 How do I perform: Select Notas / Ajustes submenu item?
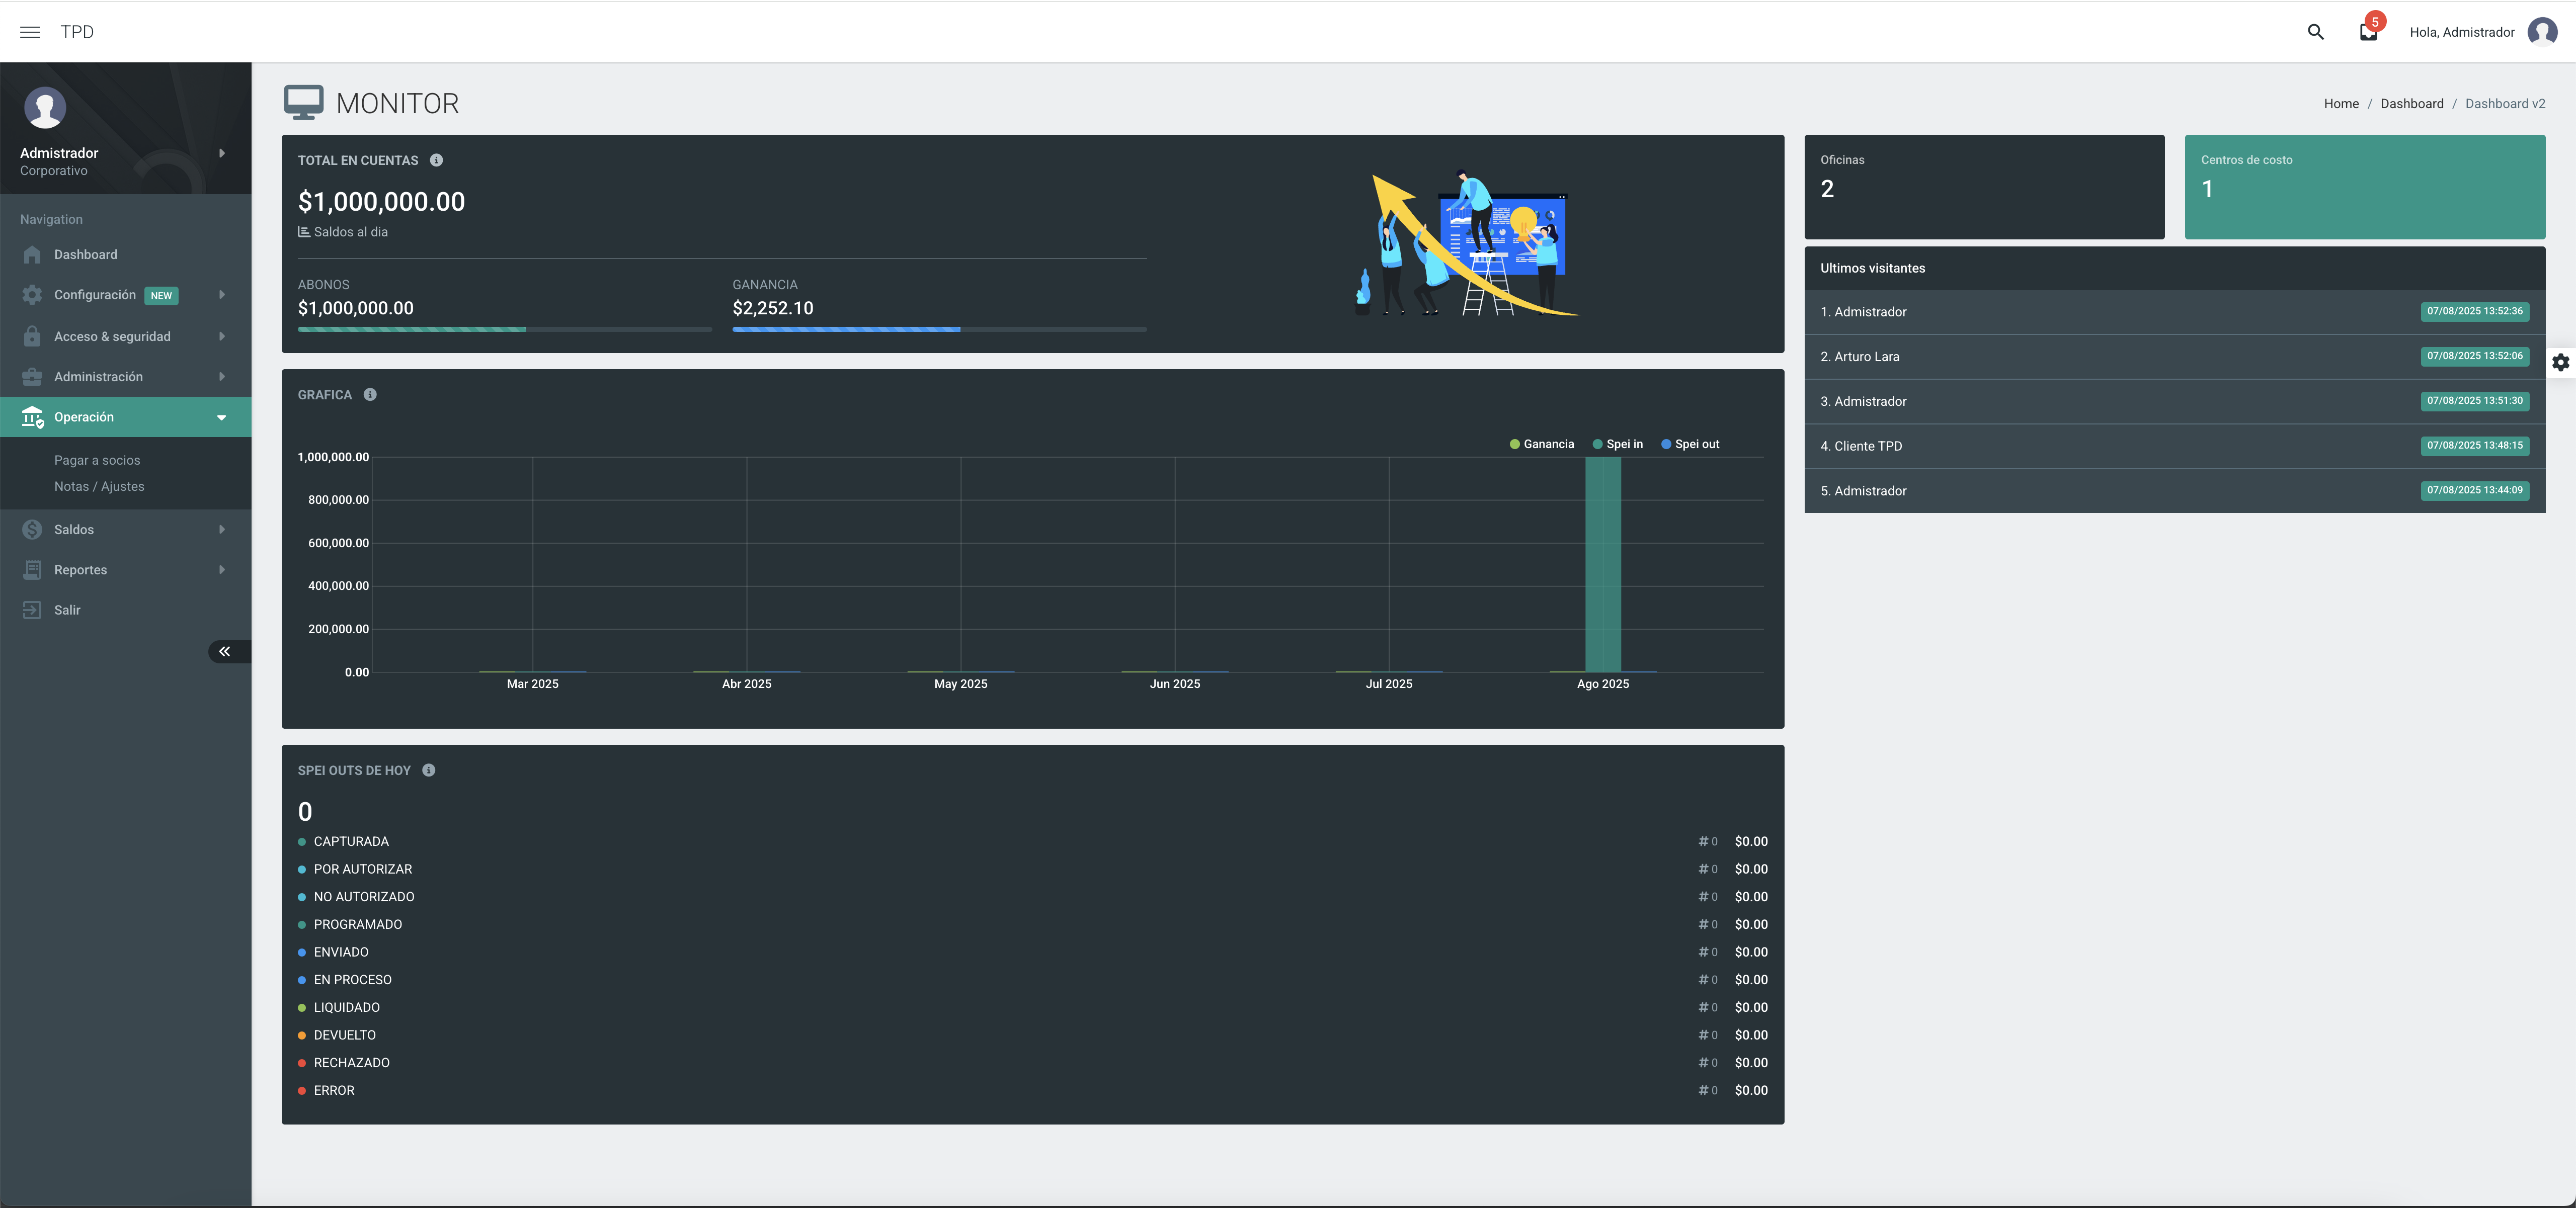pyautogui.click(x=99, y=487)
